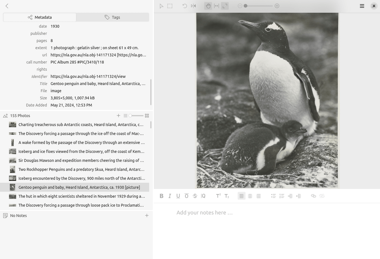Edit the pages value 8
Viewport: 380px width, 259px height.
(52, 41)
